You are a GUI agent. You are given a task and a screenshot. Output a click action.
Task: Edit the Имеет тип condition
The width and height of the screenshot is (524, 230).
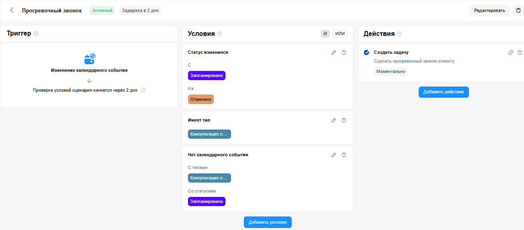(x=334, y=120)
